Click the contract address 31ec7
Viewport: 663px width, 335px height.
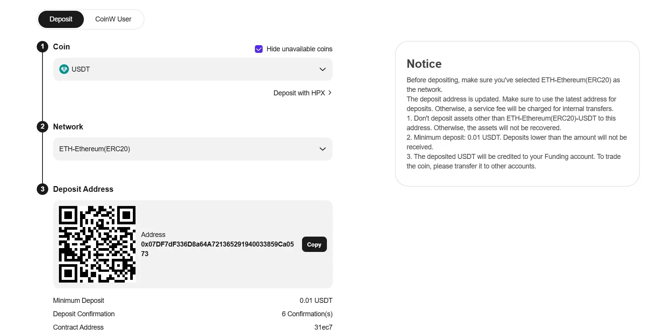[323, 327]
